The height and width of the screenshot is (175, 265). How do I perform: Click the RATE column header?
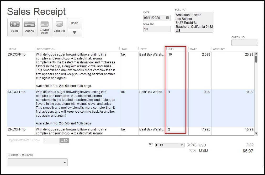pyautogui.click(x=194, y=49)
